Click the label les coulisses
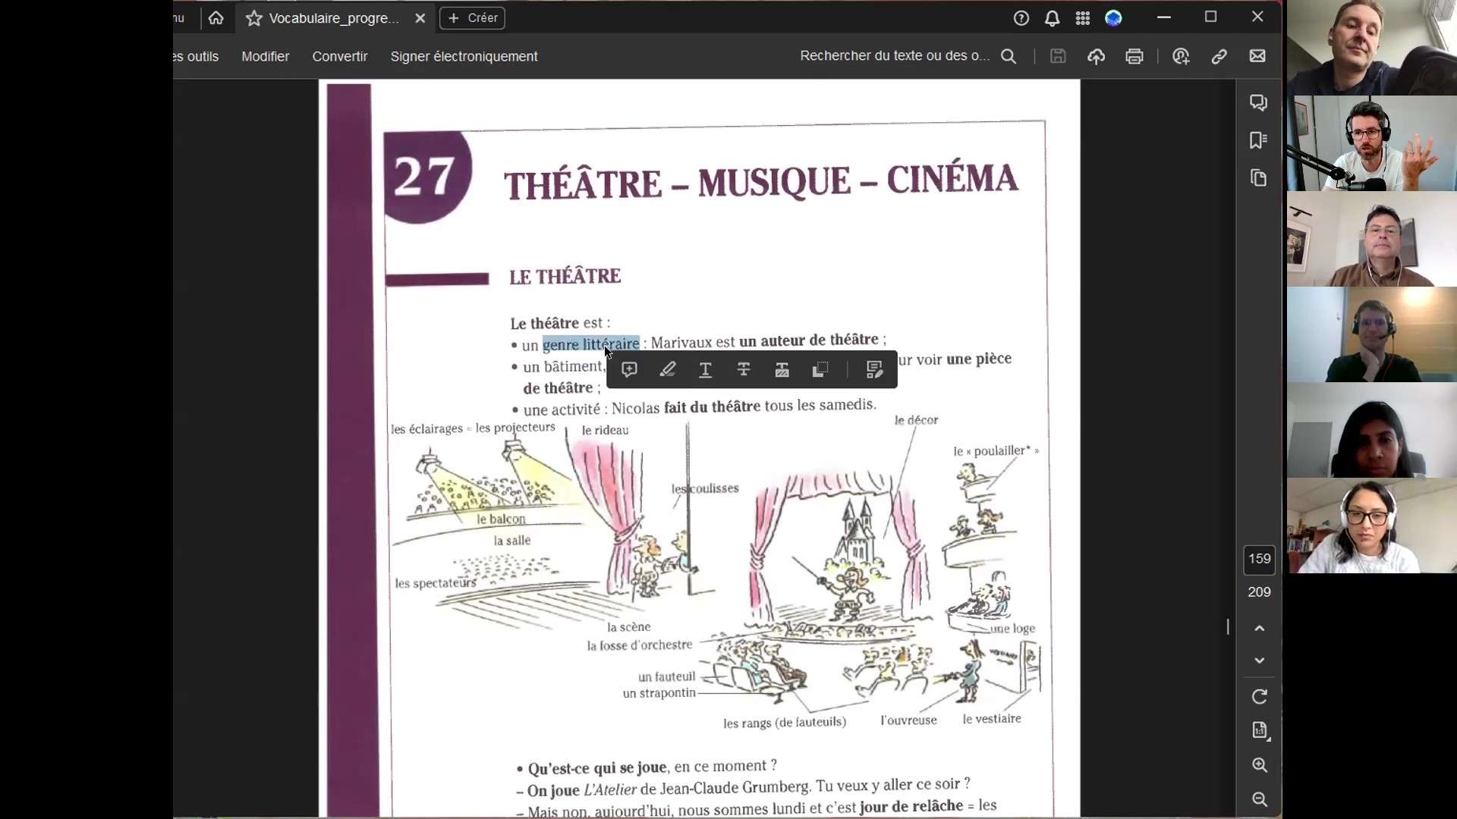The width and height of the screenshot is (1457, 819). click(705, 488)
